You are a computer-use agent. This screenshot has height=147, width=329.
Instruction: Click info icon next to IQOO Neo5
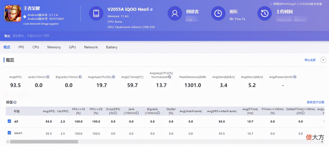point(152,9)
